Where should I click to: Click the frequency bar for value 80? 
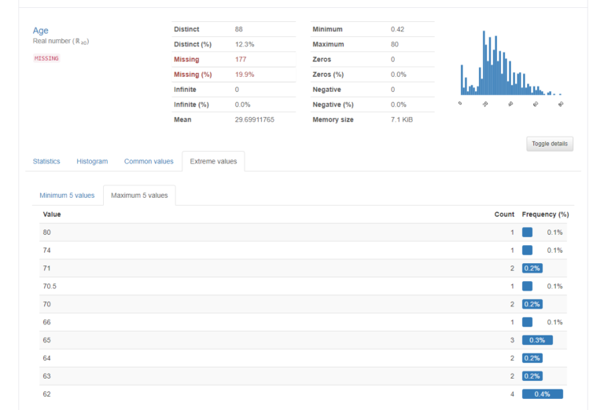528,232
